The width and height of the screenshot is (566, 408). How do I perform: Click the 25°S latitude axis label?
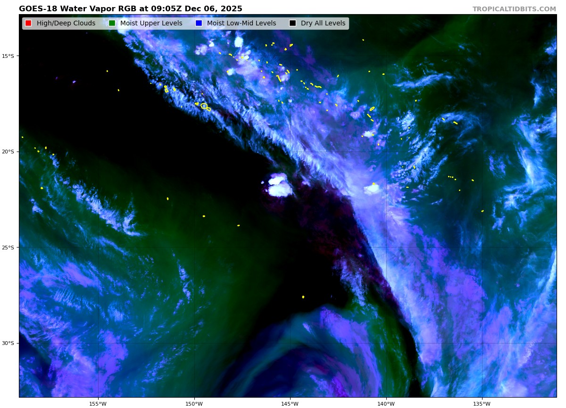tap(8, 248)
